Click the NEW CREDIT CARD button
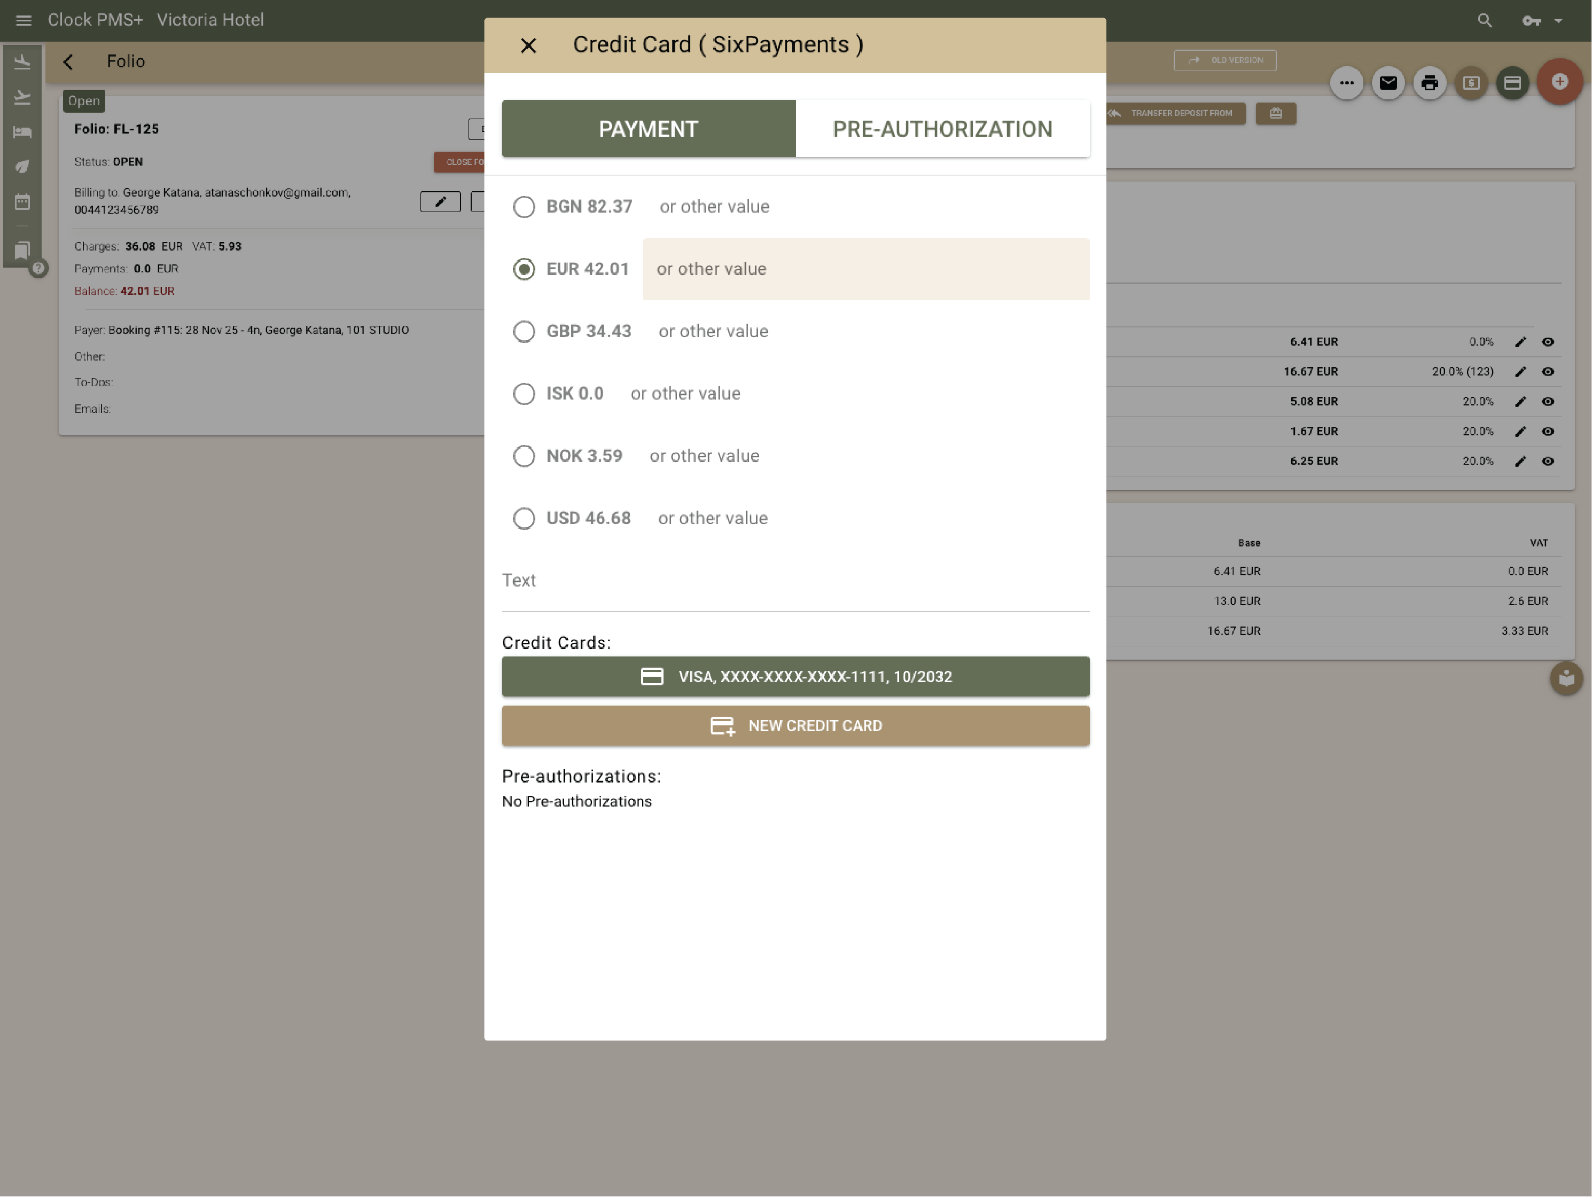The image size is (1592, 1197). (x=794, y=725)
